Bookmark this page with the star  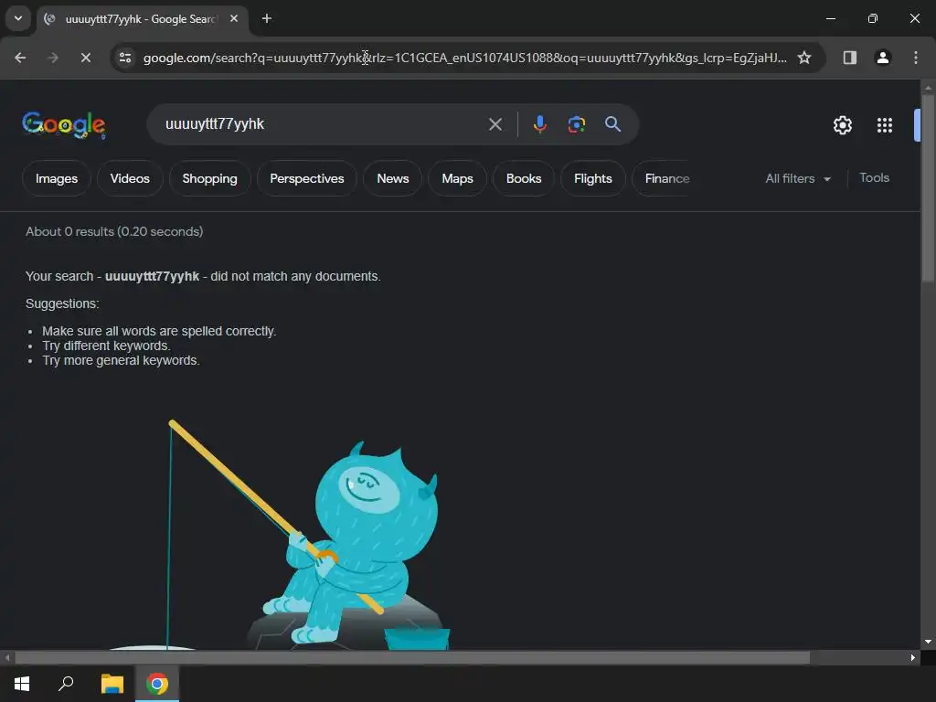804,58
